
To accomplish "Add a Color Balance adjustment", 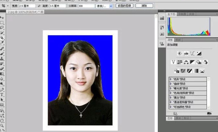I will pos(186,62).
